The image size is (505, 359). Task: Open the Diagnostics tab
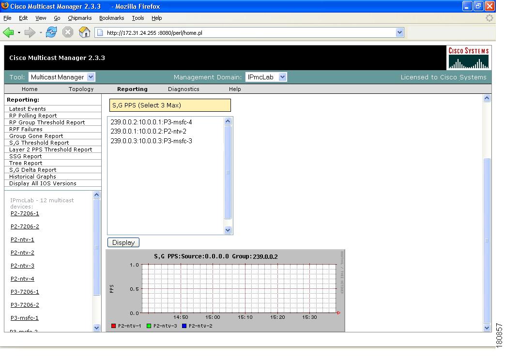click(184, 89)
